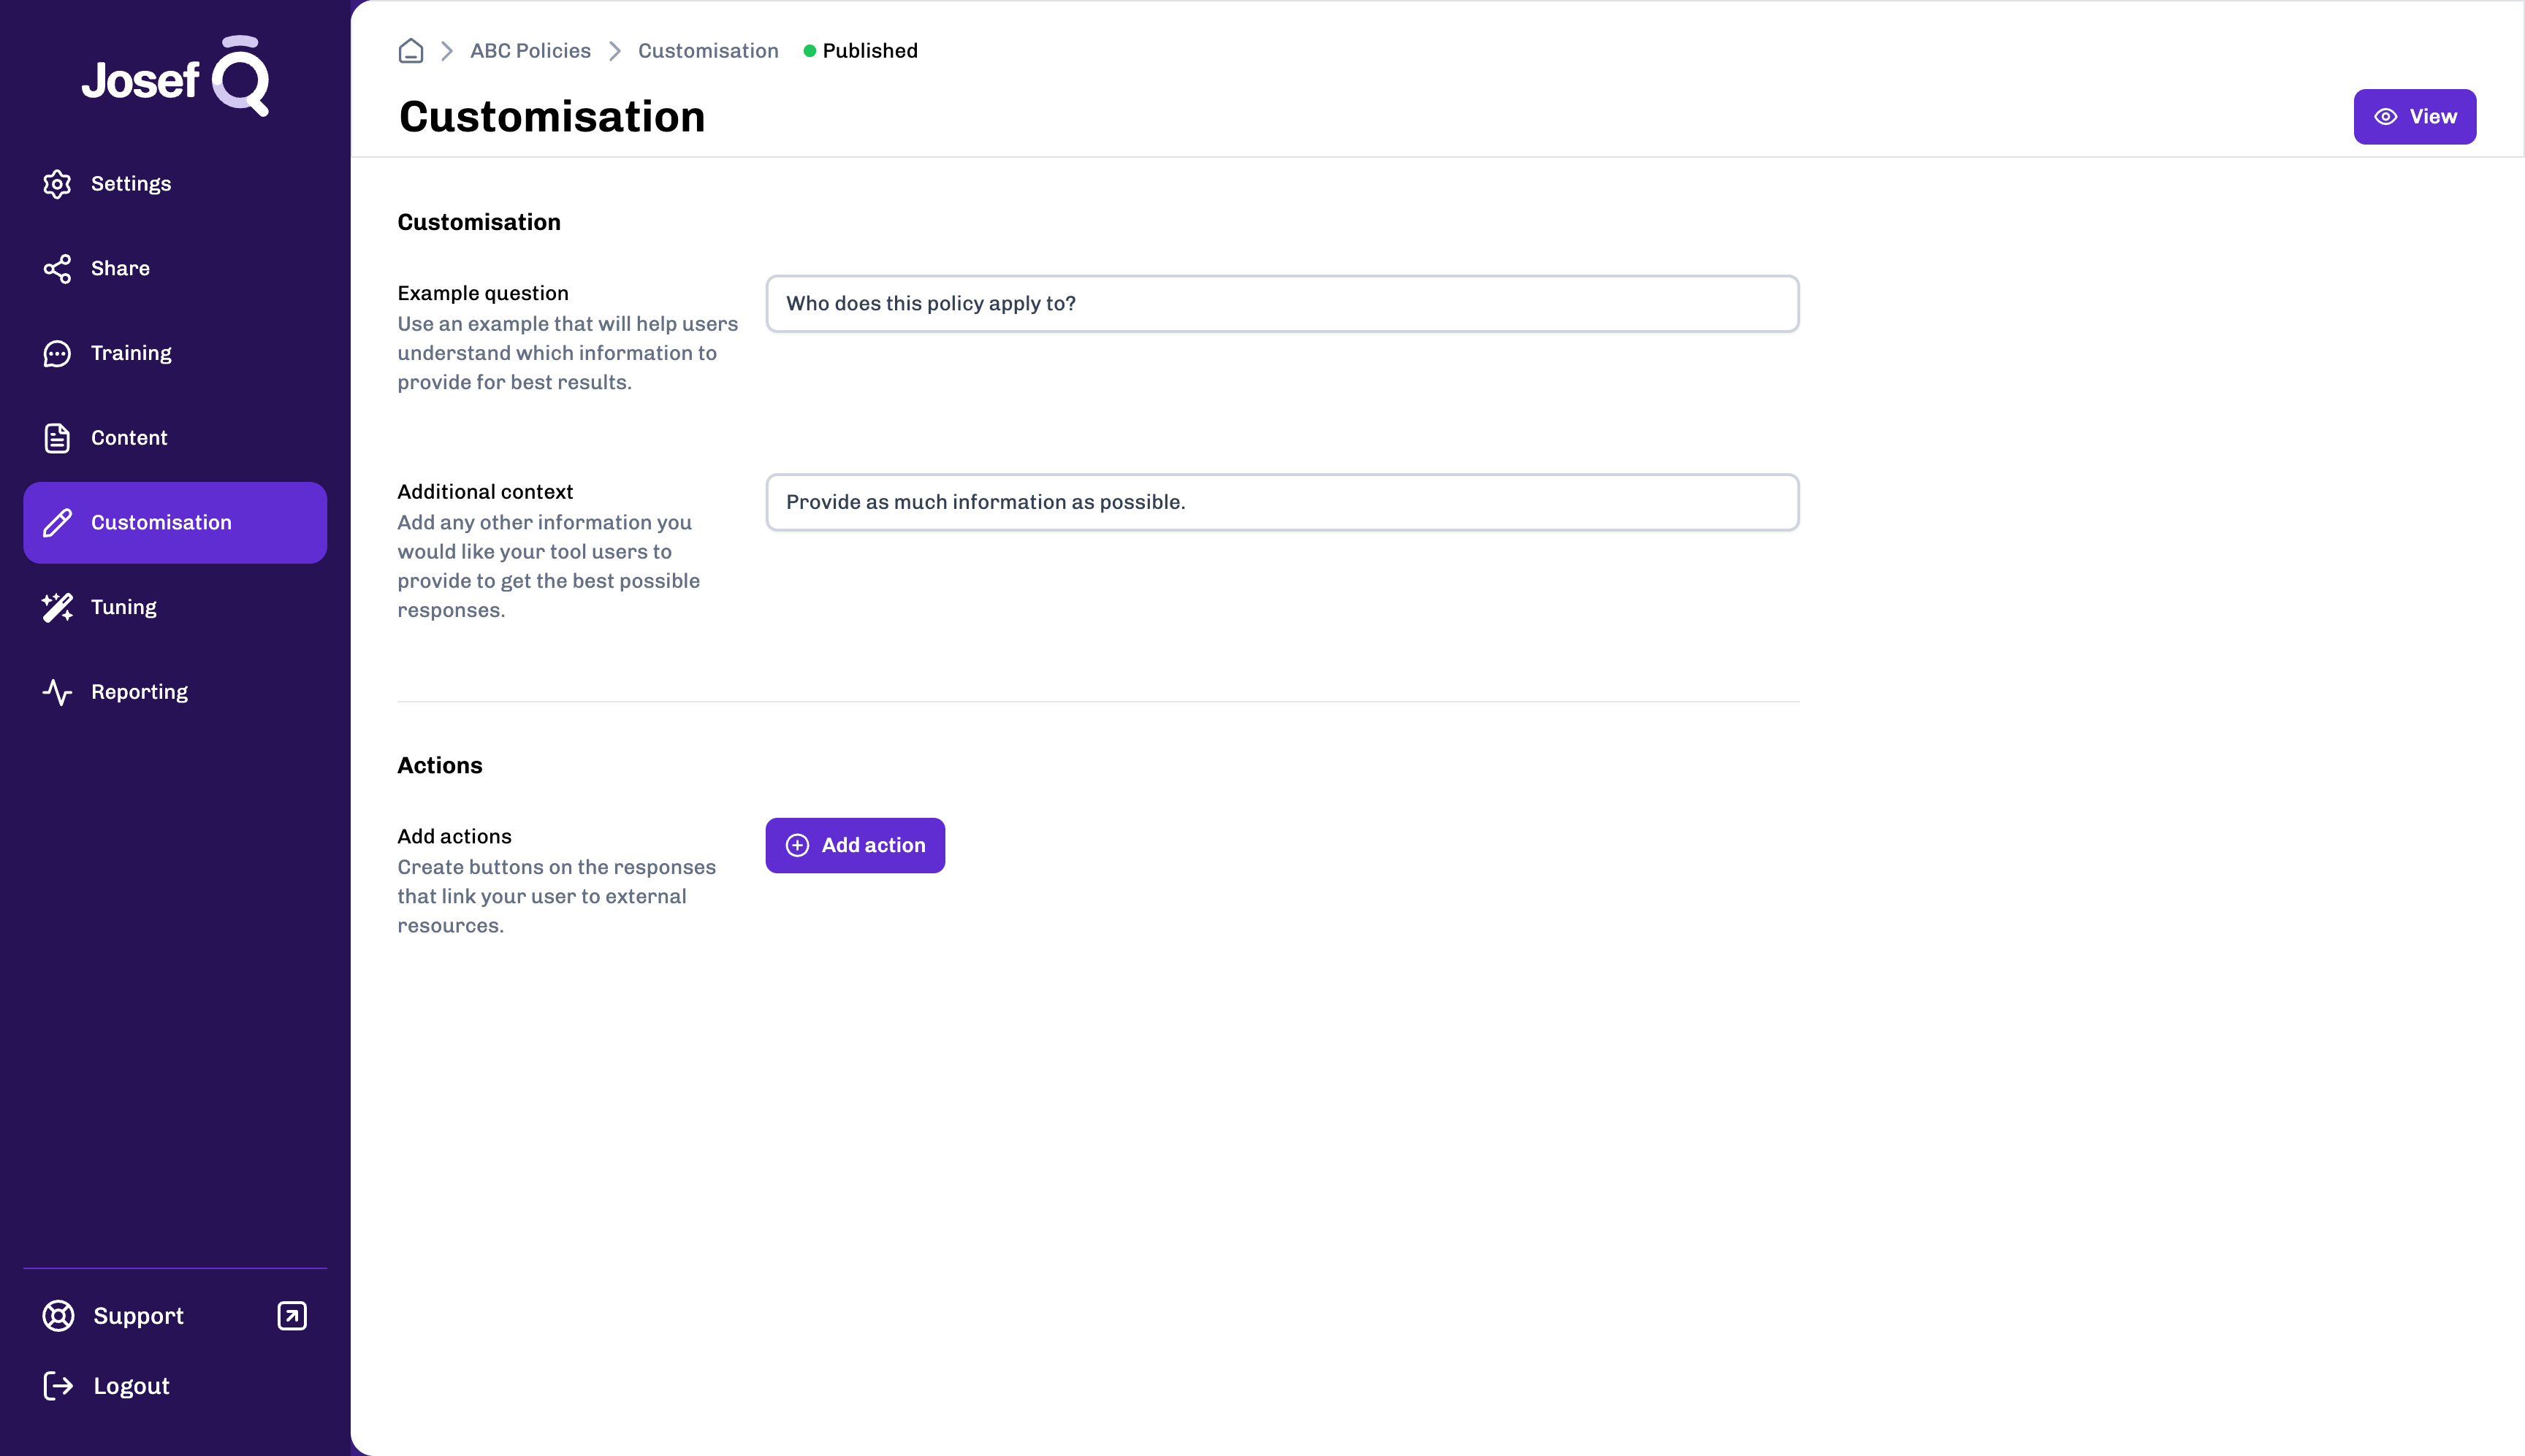This screenshot has height=1456, width=2525.
Task: Click the Settings gear icon in sidebar
Action: [x=57, y=184]
